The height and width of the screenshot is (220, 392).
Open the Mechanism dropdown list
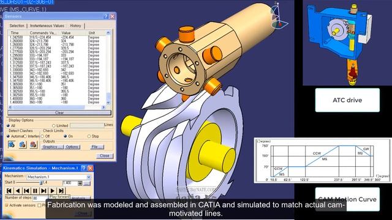pos(88,177)
